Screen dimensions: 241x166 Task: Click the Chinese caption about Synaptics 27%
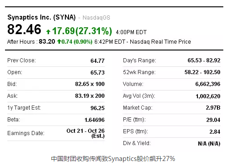click(x=113, y=159)
